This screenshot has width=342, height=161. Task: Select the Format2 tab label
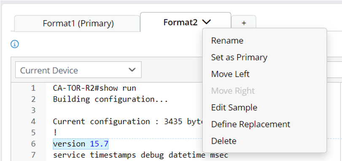click(180, 22)
